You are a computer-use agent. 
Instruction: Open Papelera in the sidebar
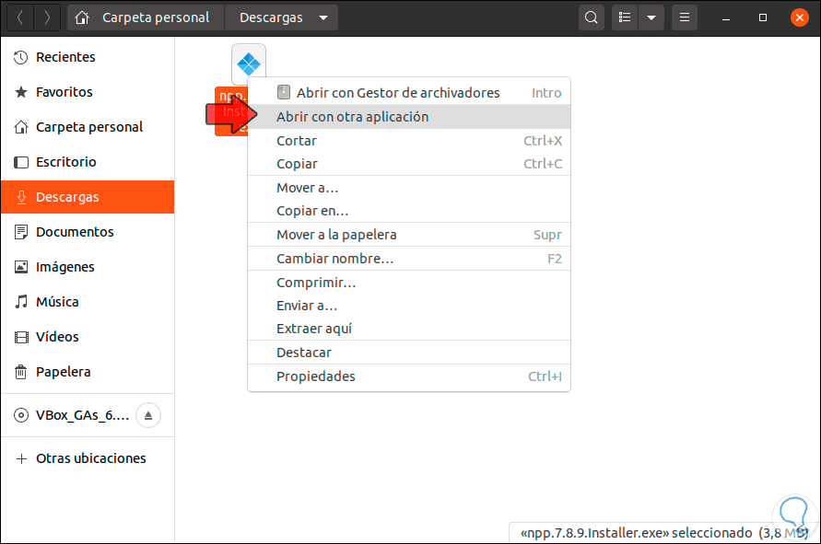point(88,372)
